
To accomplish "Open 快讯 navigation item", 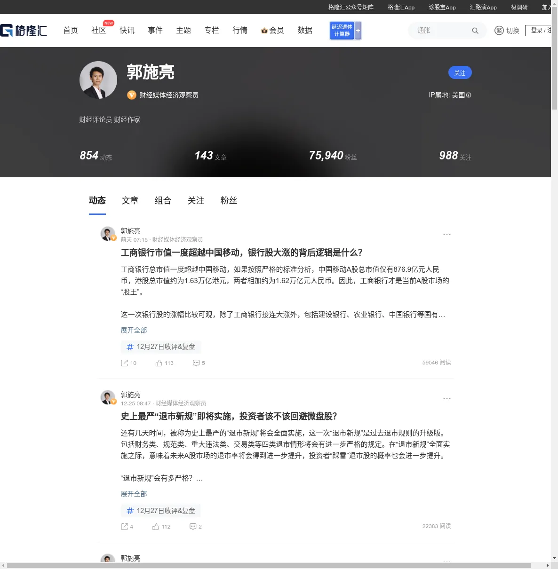I will 127,31.
